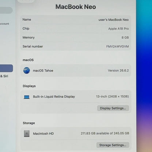Click the Version 26.6.2 text

[x=118, y=71]
